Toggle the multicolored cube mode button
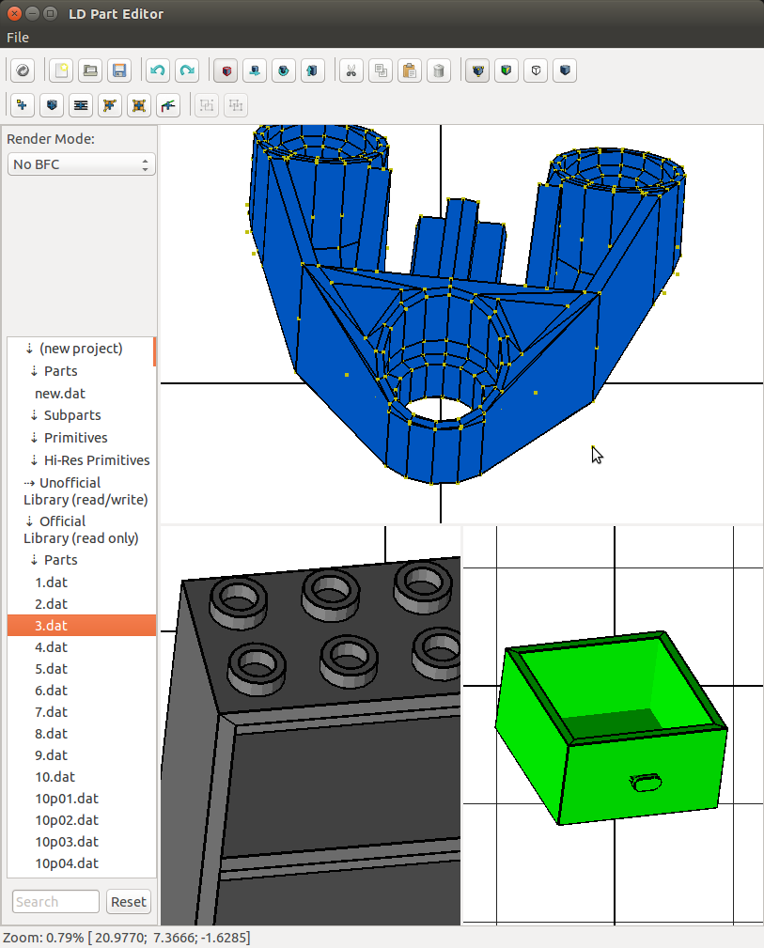 coord(507,70)
